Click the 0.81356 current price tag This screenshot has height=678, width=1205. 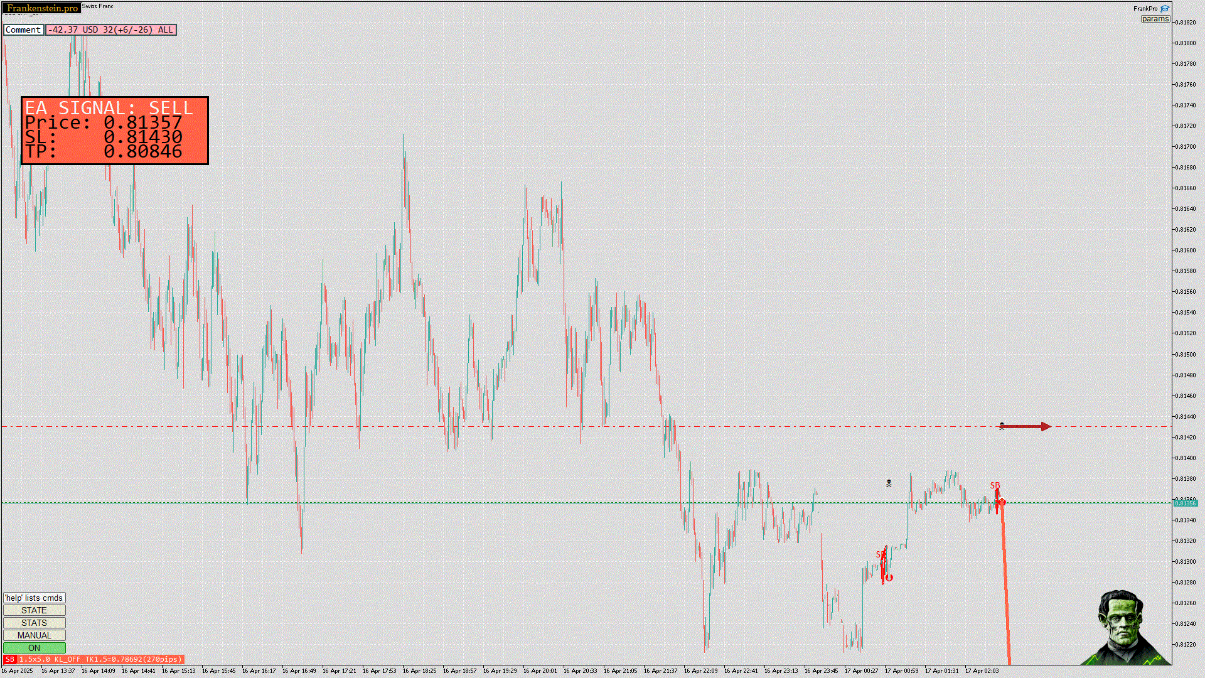pyautogui.click(x=1185, y=503)
